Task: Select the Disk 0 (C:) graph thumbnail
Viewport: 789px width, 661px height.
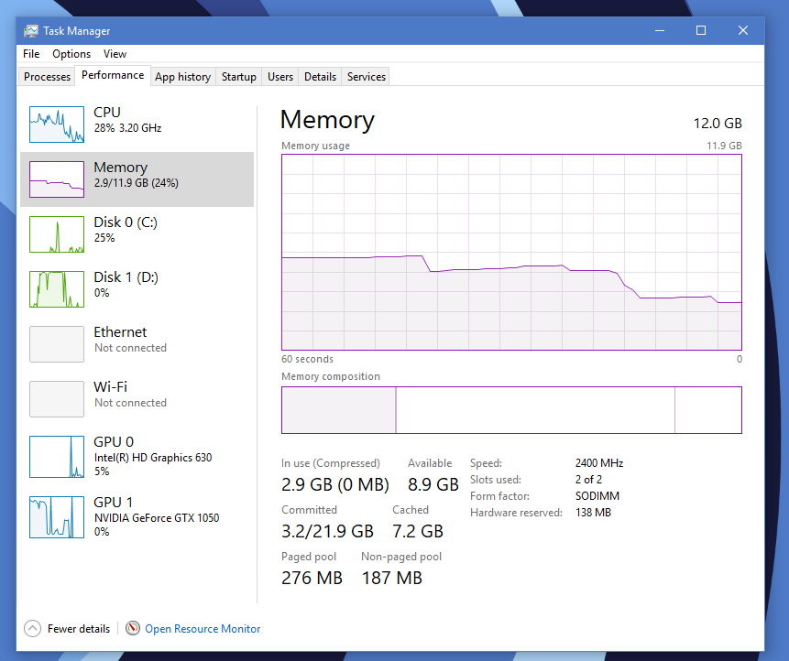Action: click(x=57, y=234)
